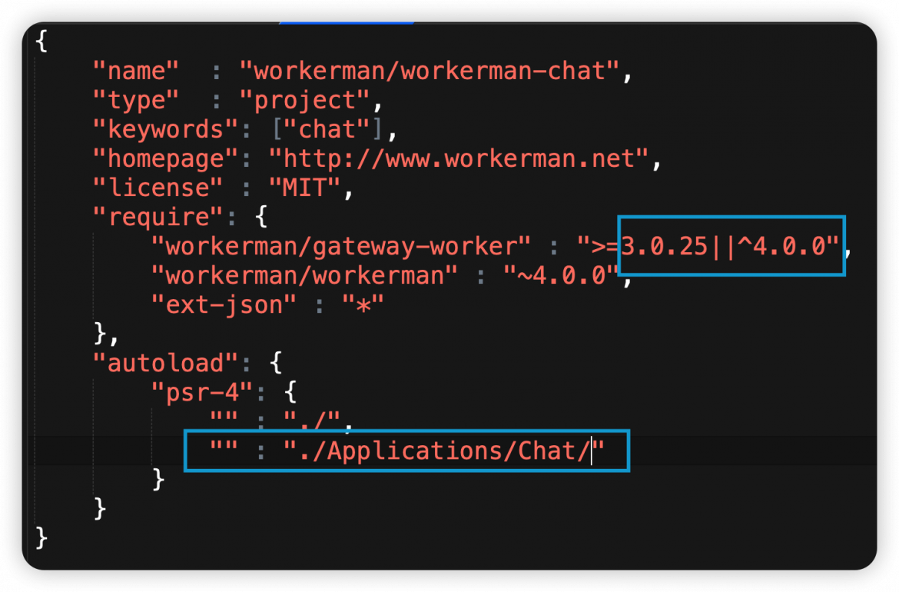
Task: Click the "workerman/gateway-worker" package name
Action: tap(341, 248)
